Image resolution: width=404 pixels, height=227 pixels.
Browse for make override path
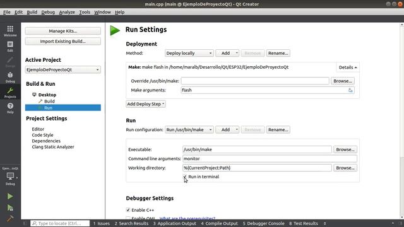[x=342, y=81]
